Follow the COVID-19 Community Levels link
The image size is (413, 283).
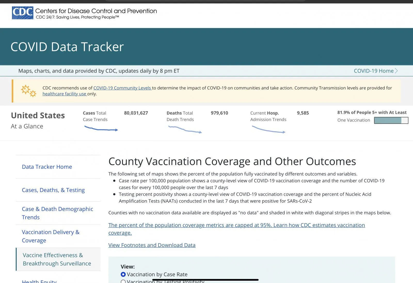122,88
